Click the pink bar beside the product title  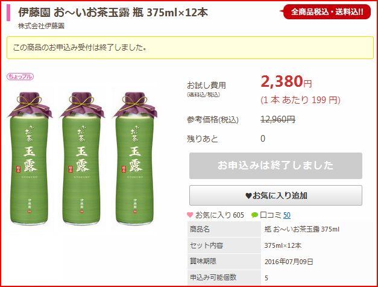(8, 13)
